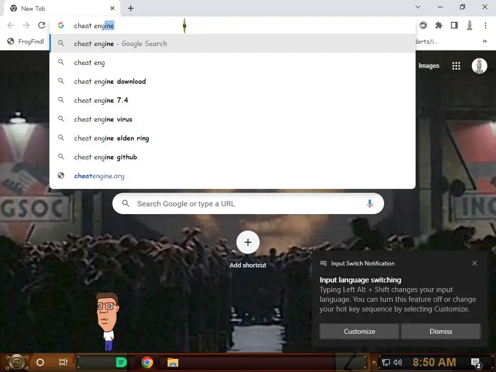The height and width of the screenshot is (372, 496).
Task: Open the green notes app on taskbar
Action: tap(121, 362)
